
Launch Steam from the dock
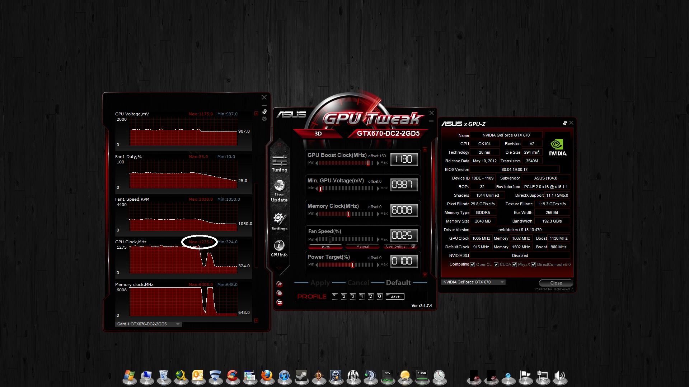pos(301,377)
